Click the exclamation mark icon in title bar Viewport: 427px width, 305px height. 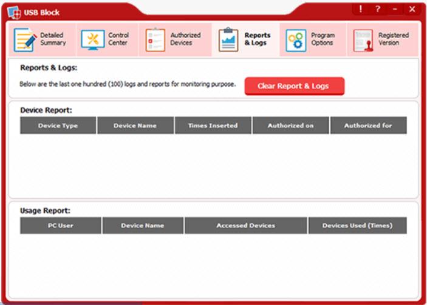tap(361, 9)
